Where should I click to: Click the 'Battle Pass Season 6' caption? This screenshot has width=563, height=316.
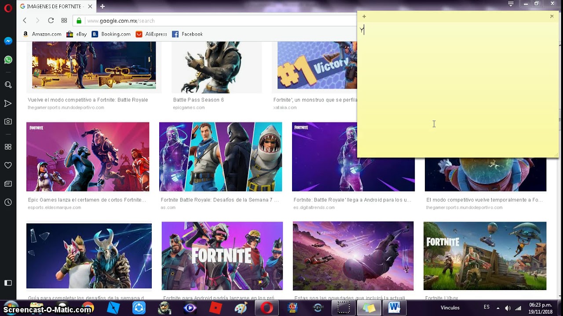(198, 100)
